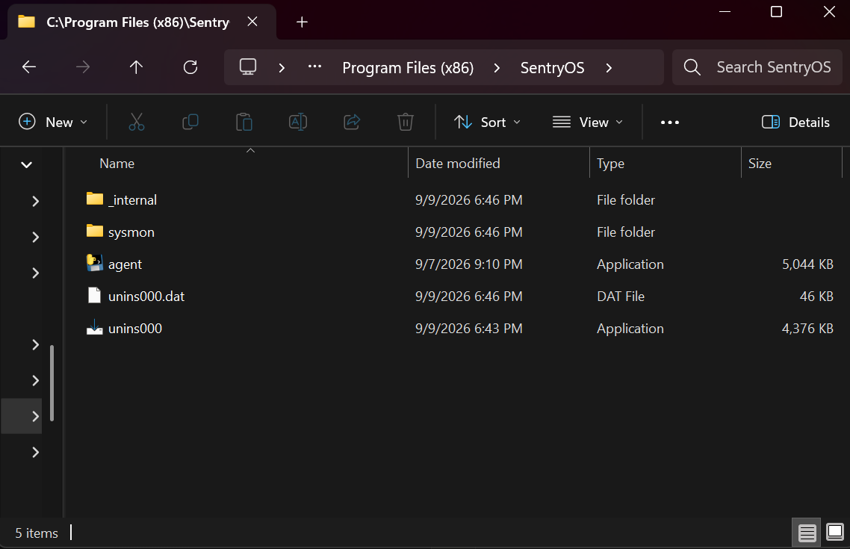Select the agent file name

[125, 264]
